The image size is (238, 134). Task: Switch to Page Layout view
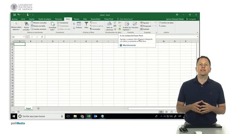tap(167, 112)
